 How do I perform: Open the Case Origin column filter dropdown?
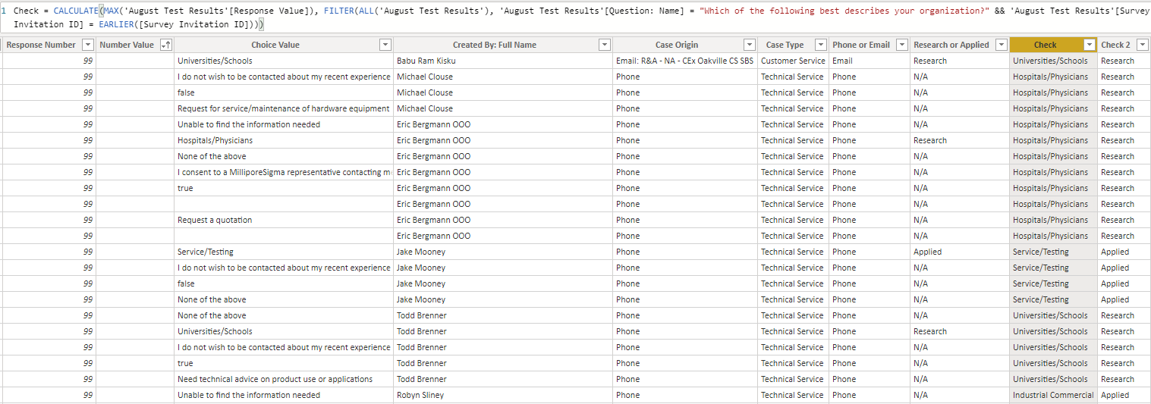point(750,45)
